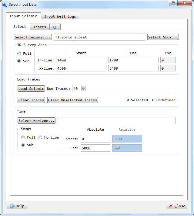This screenshot has height=216, width=194.
Task: Click the Load Seismic button
Action: click(31, 89)
